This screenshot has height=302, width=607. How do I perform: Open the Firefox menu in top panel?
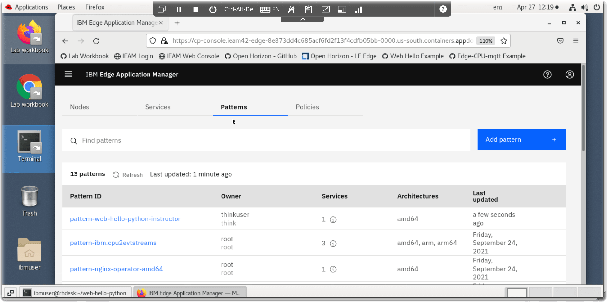(x=95, y=7)
